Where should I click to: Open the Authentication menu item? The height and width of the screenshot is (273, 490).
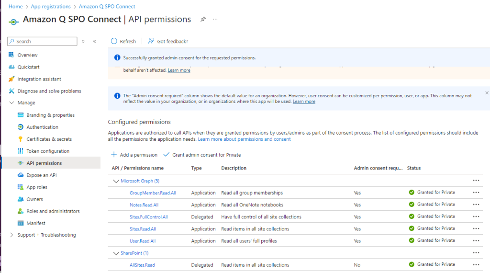coord(42,127)
